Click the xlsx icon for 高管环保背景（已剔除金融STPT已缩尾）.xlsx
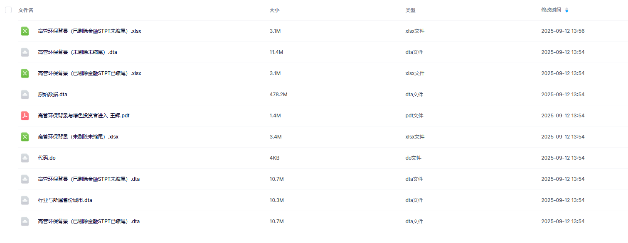628x243 pixels. click(x=25, y=73)
